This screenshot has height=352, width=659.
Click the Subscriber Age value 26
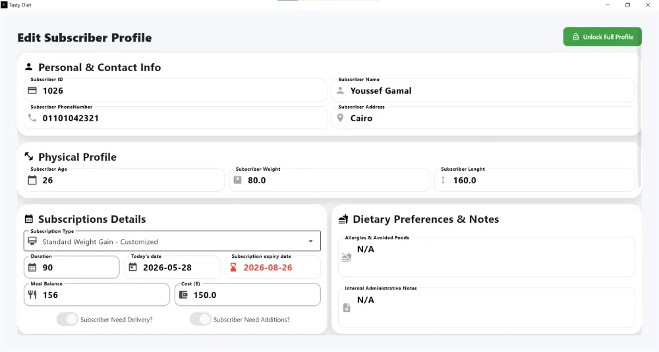pyautogui.click(x=47, y=180)
